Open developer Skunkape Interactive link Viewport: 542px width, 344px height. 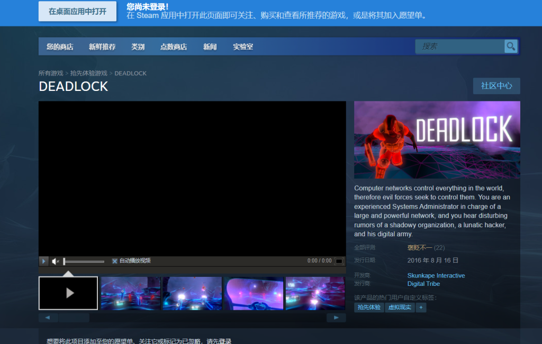[436, 275]
